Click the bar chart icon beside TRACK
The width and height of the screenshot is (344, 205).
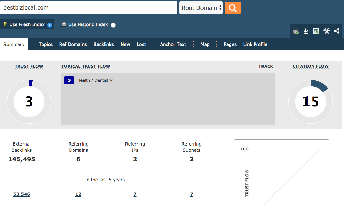tap(255, 66)
